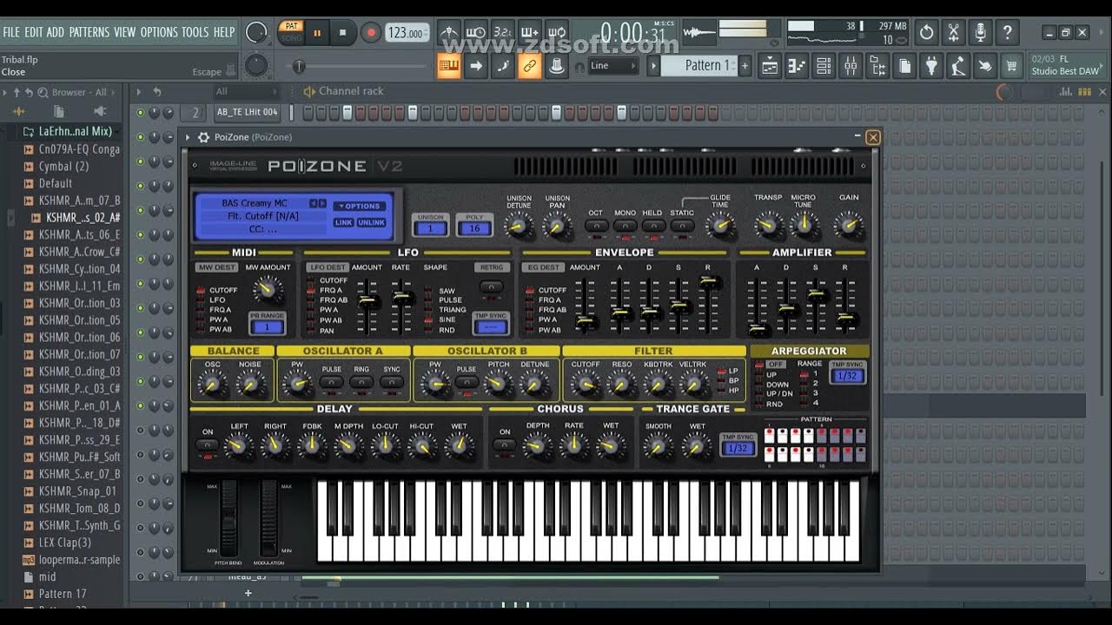The width and height of the screenshot is (1112, 625).
Task: Click the tempo 123.000 field
Action: pyautogui.click(x=407, y=33)
